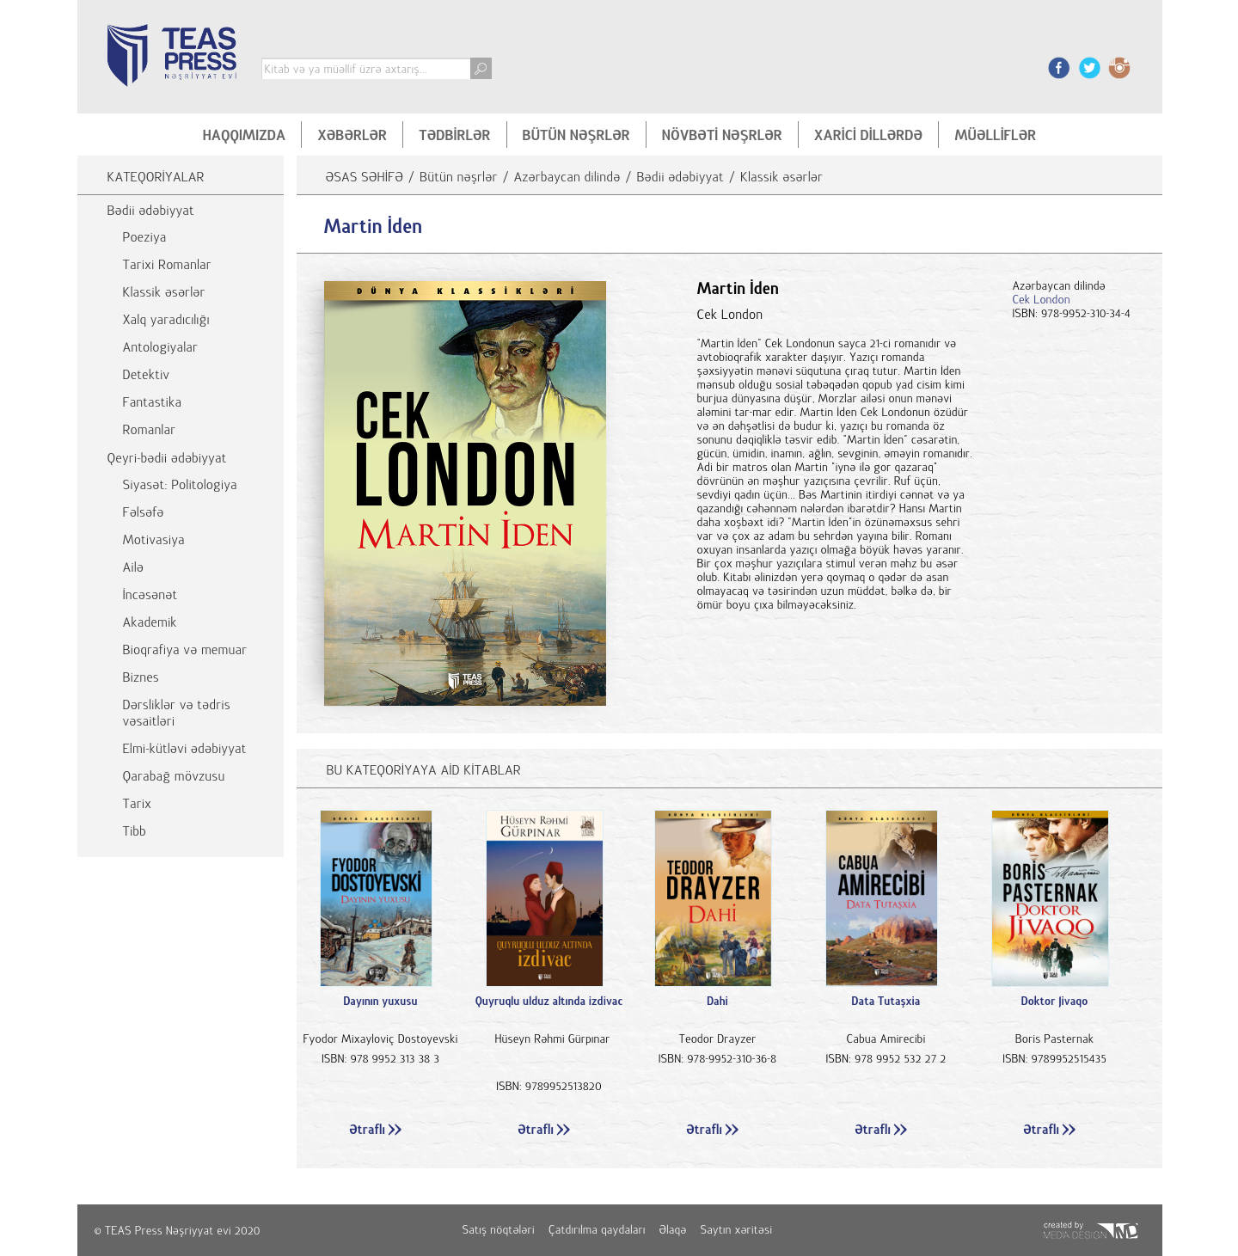Open Çatdırılma qaydaları footer link
Viewport: 1238px width, 1256px height.
click(597, 1230)
